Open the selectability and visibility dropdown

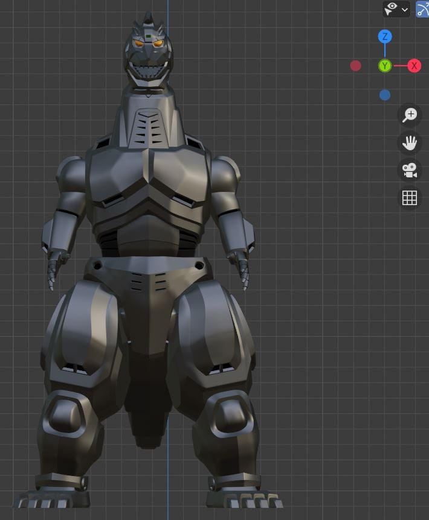click(x=396, y=9)
